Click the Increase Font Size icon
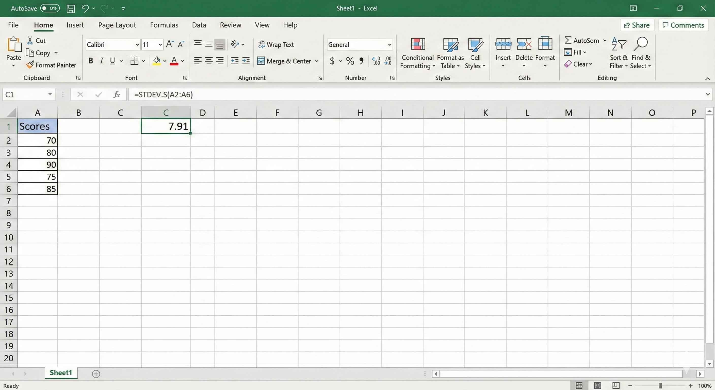 (x=170, y=44)
